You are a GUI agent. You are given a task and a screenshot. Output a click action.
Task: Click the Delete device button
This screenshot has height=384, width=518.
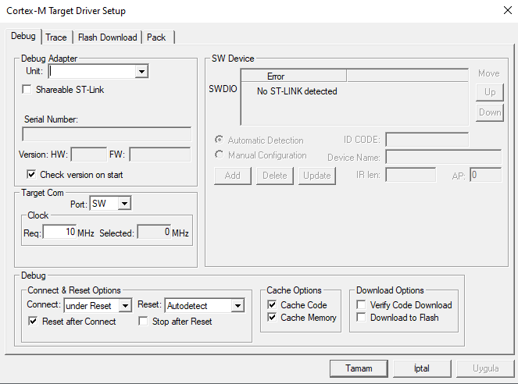click(x=275, y=176)
